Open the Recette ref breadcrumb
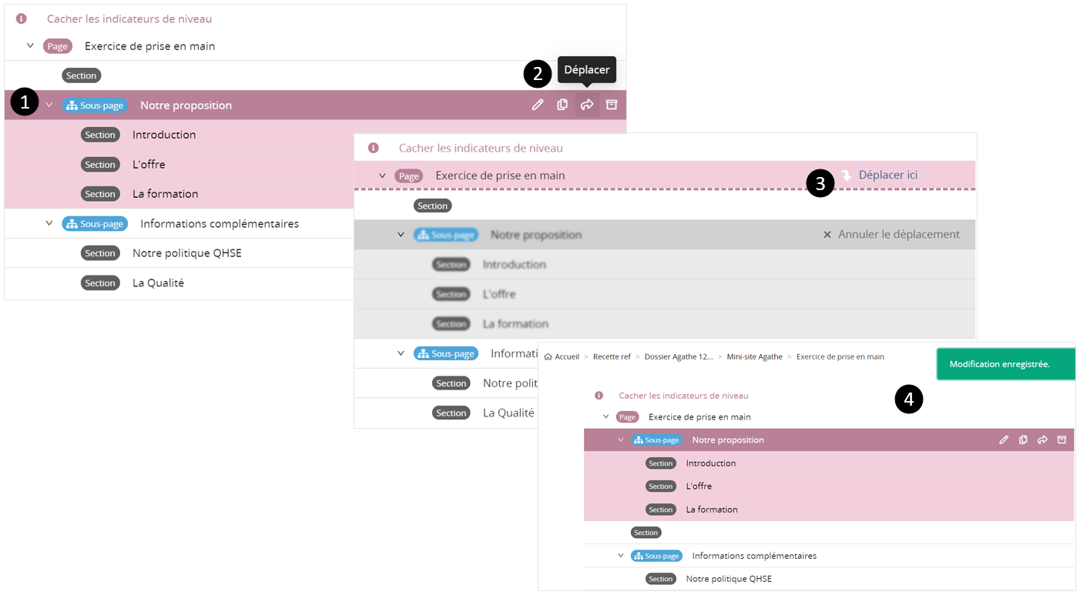Viewport: 1080px width, 595px height. pos(612,357)
